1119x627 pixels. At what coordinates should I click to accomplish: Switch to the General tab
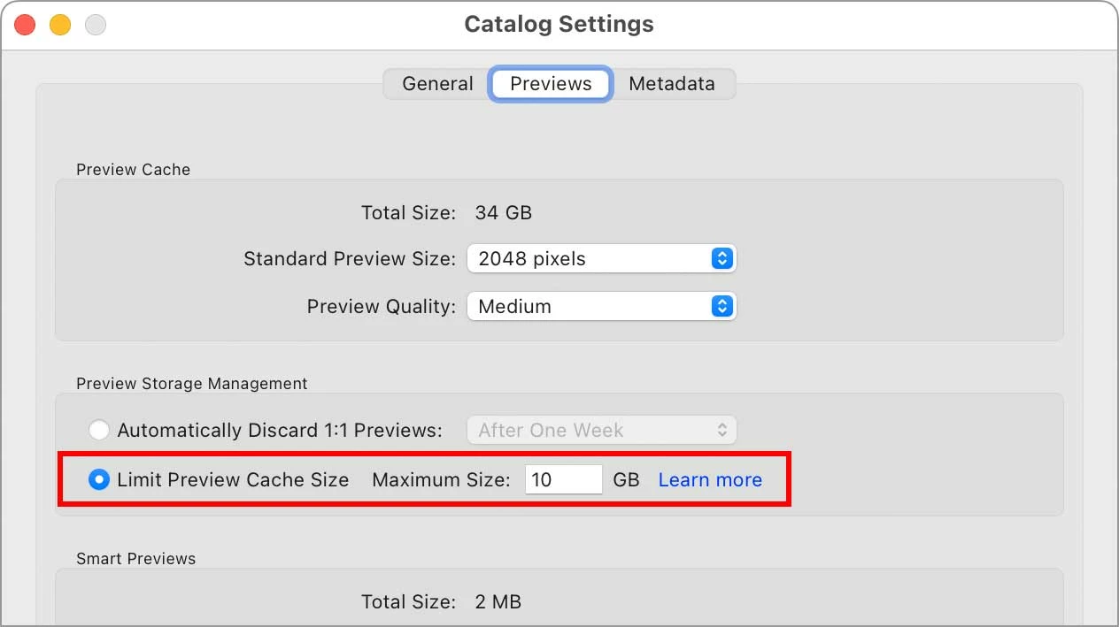tap(437, 84)
